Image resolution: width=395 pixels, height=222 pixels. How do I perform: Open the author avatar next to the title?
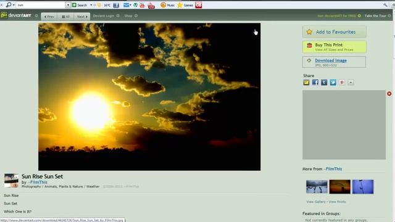11,181
